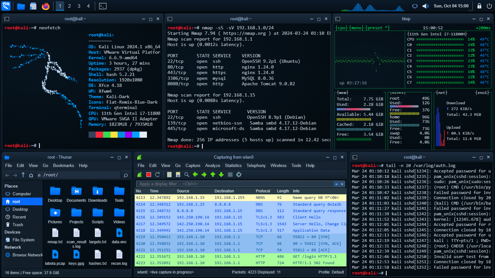Select Trash in Thunar's sidebar
Viewport: 495px width, 278px height.
coord(22,225)
